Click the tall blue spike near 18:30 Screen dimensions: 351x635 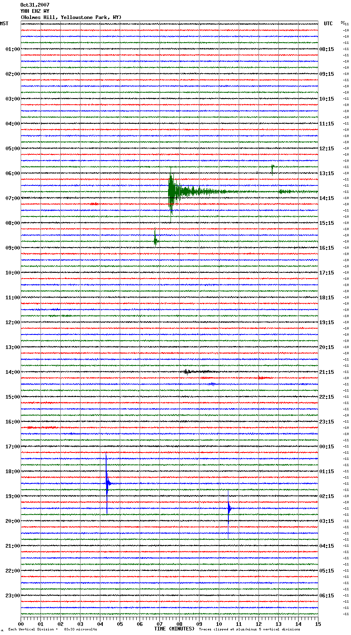107,483
